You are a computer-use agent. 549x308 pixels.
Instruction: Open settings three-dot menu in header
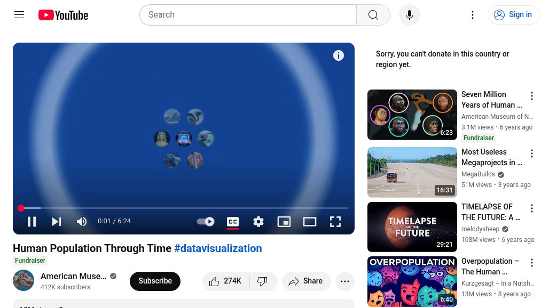click(x=472, y=15)
